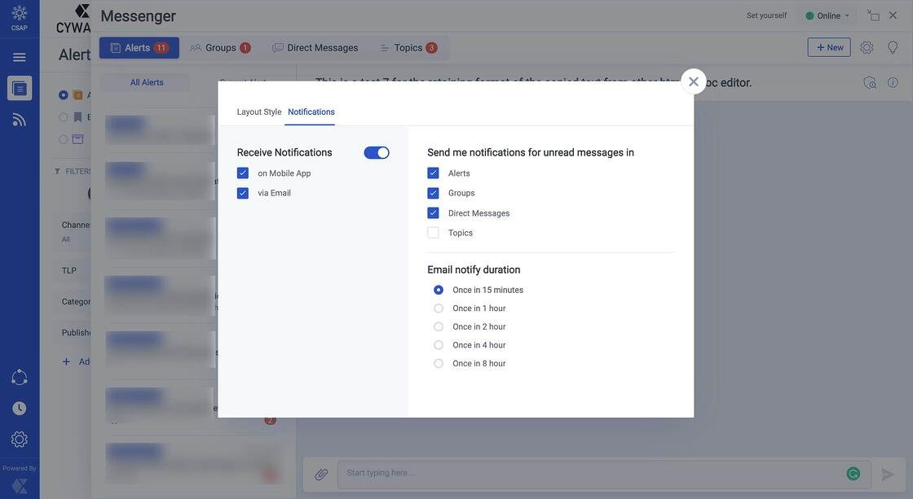Image resolution: width=913 pixels, height=499 pixels.
Task: Toggle the Receive Notifications switch
Action: coord(377,153)
